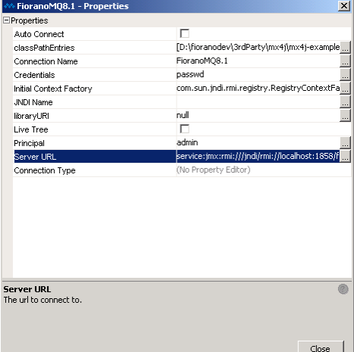The height and width of the screenshot is (352, 354).
Task: Open the classPathEntries ellipsis editor button
Action: point(345,48)
